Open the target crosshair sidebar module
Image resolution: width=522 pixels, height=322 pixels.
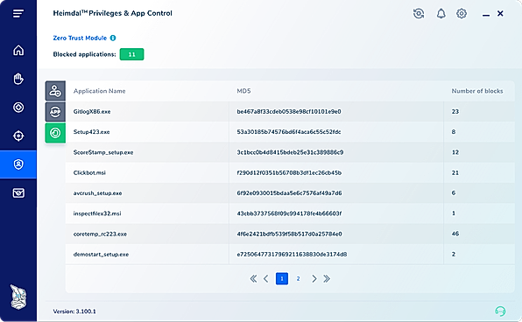18,136
